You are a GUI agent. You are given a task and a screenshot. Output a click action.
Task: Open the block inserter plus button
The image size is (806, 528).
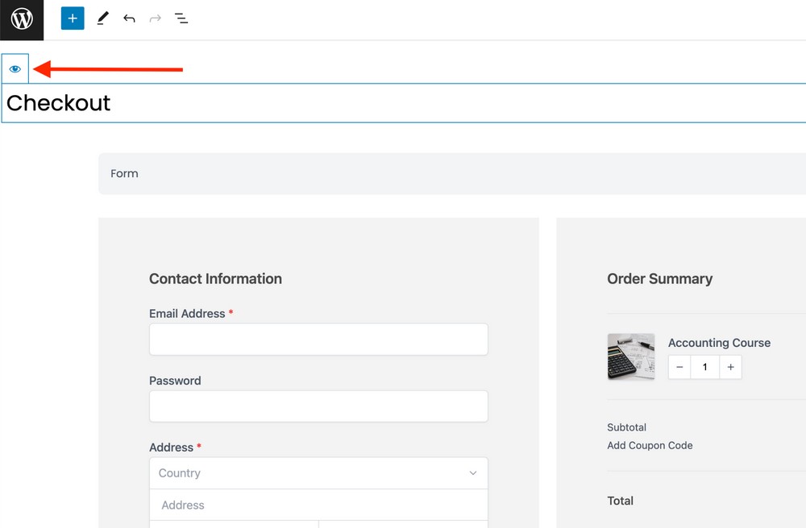pos(73,18)
